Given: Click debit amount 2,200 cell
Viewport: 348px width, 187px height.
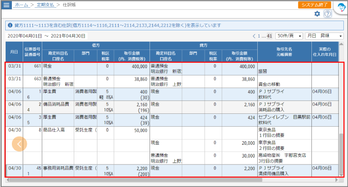Looking at the screenshot, I should pyautogui.click(x=132, y=171).
